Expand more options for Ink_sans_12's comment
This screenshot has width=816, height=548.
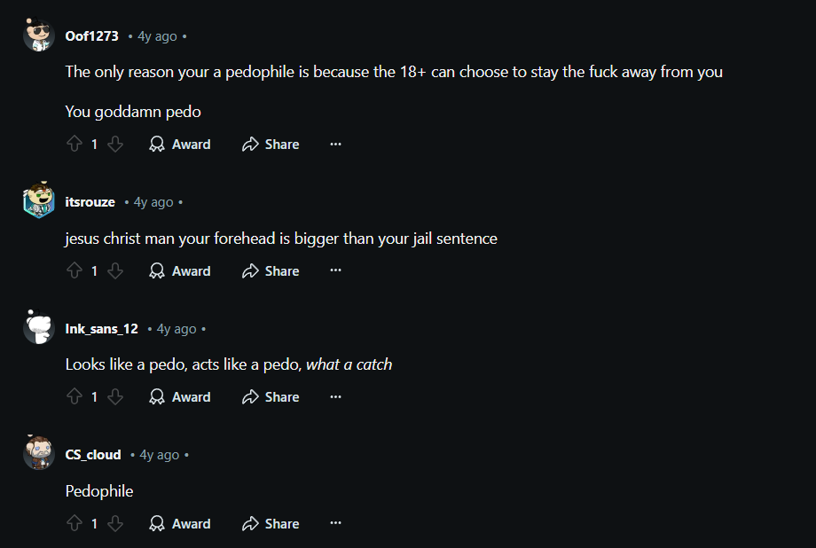[x=335, y=396]
